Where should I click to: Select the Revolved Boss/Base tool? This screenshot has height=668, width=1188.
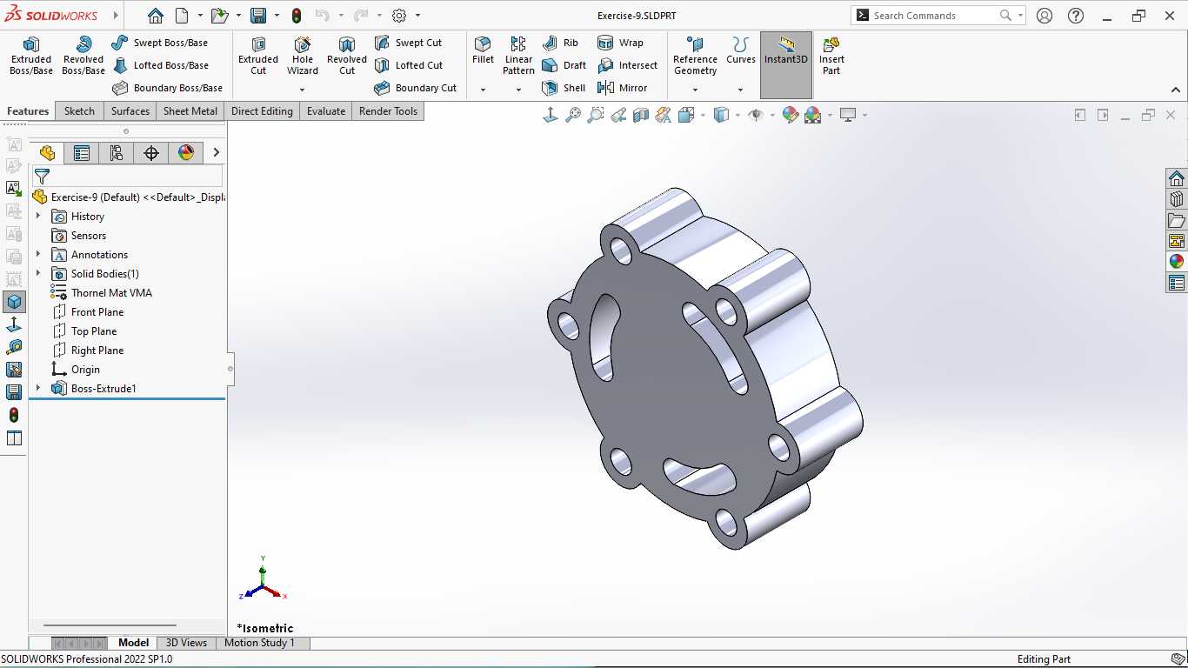point(83,56)
